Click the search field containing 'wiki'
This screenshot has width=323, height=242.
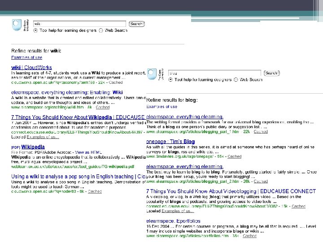(x=79, y=24)
